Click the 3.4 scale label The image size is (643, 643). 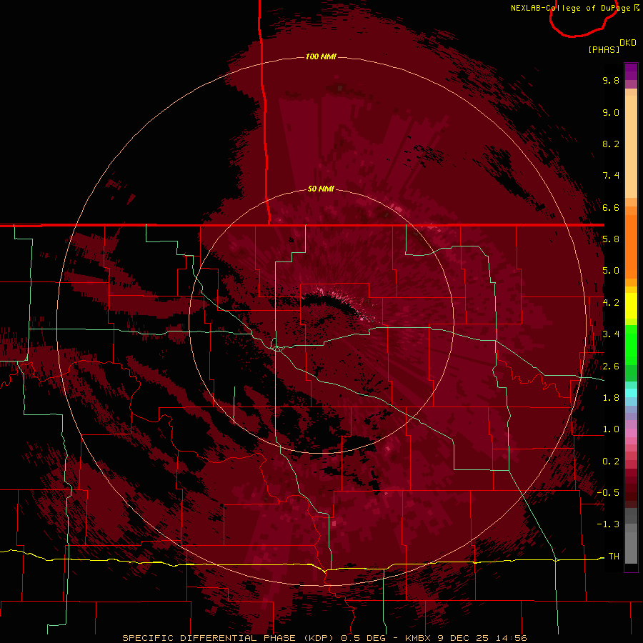point(611,334)
